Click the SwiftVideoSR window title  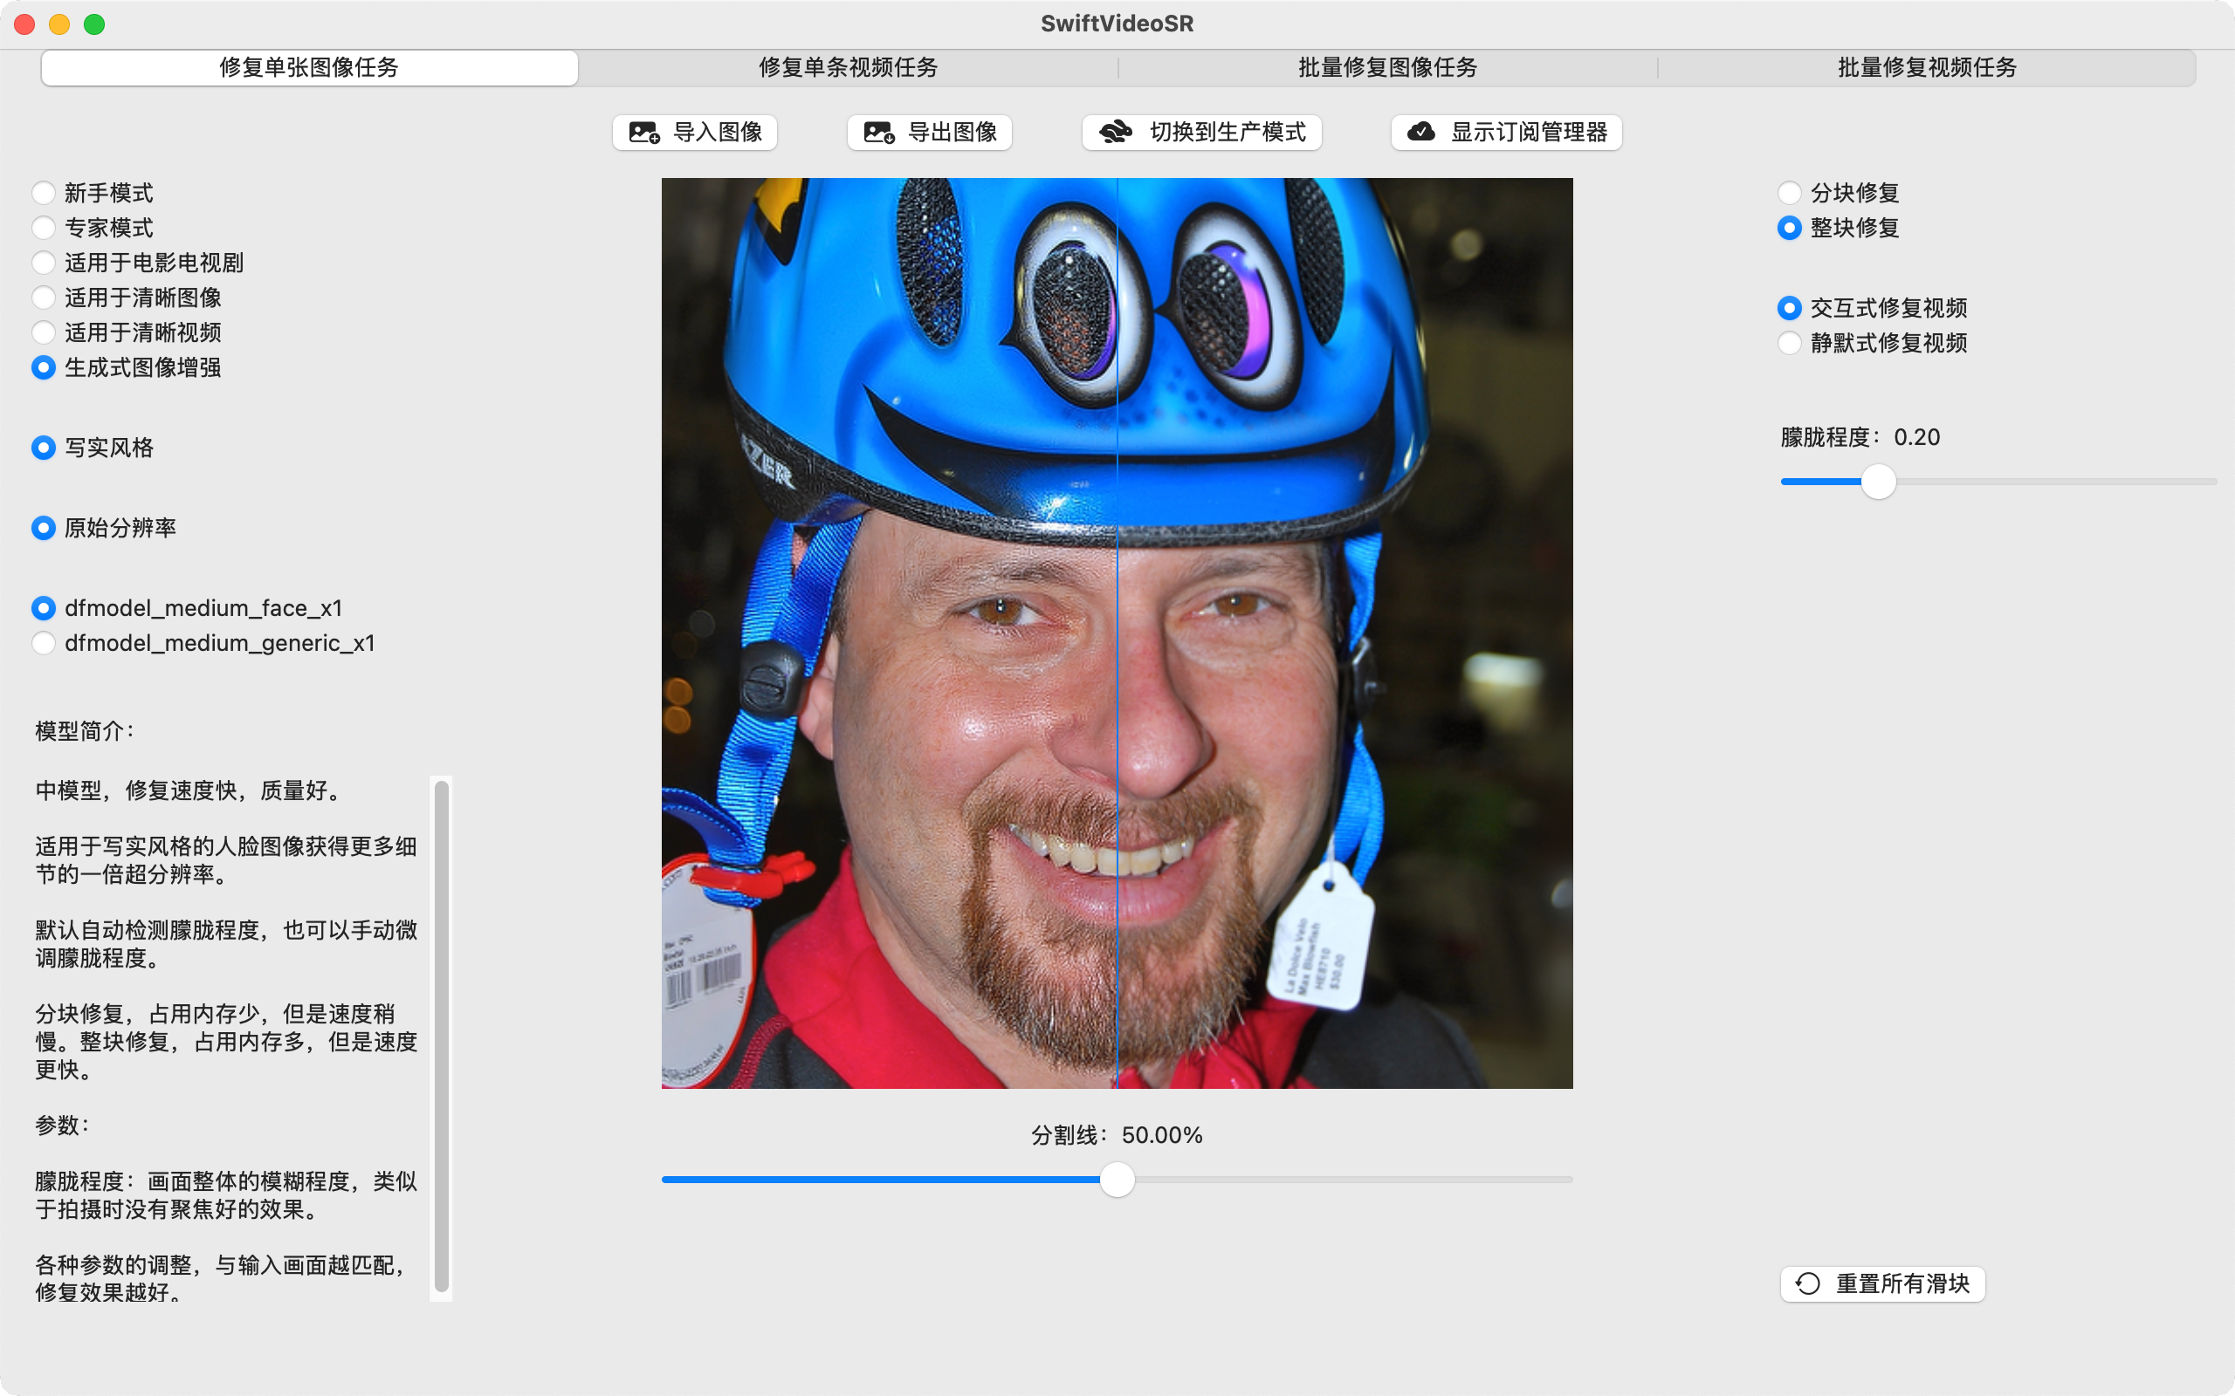click(x=1117, y=24)
